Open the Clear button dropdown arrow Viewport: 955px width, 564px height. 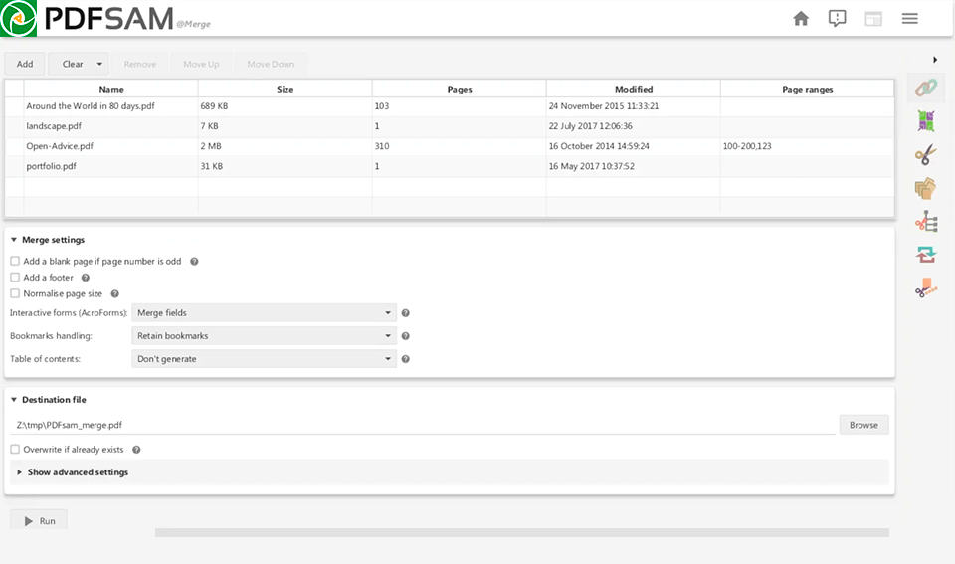[x=99, y=64]
